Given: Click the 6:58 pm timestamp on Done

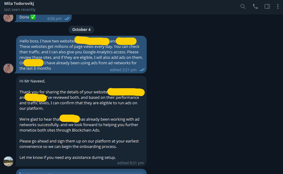Looking at the screenshot, I should tap(54, 18).
